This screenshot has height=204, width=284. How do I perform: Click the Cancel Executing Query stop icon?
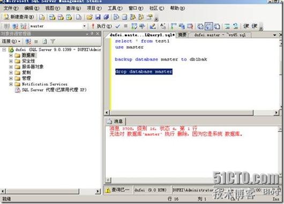point(125,26)
